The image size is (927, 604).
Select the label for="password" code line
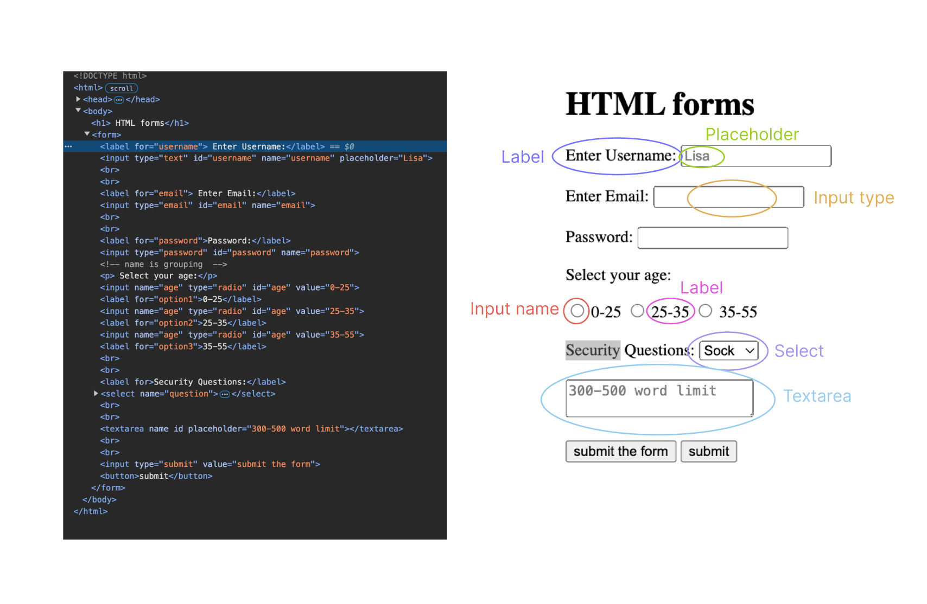[x=195, y=241]
